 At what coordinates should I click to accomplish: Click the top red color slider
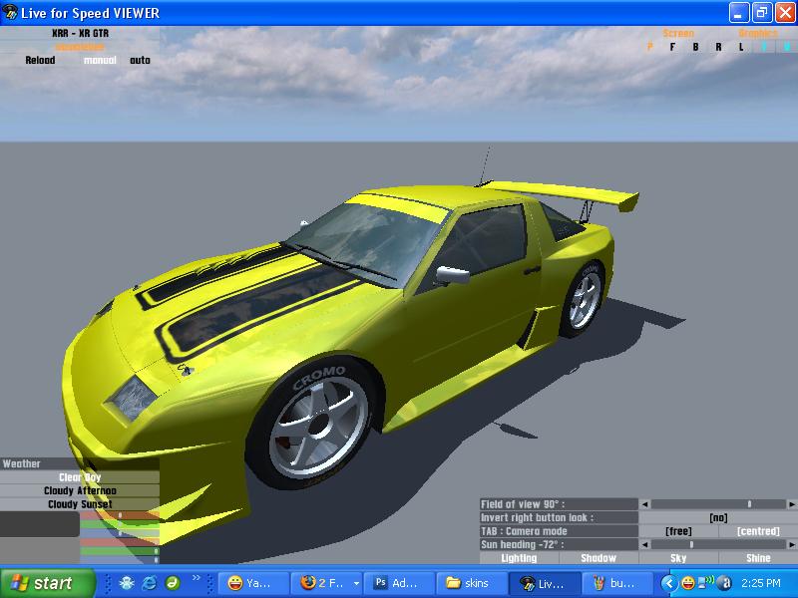(120, 515)
